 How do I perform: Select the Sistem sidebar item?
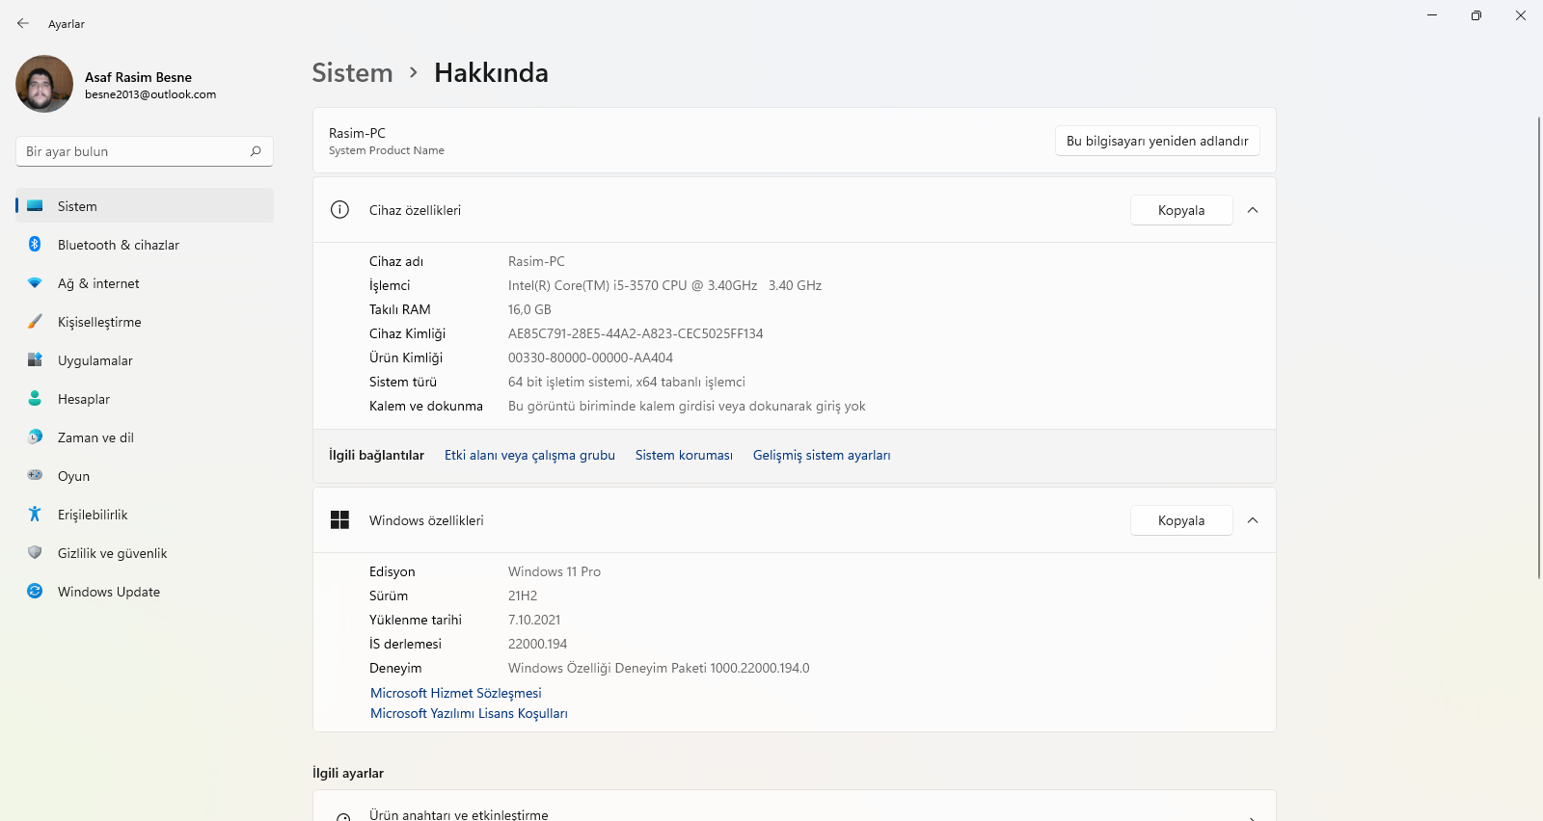(x=145, y=206)
